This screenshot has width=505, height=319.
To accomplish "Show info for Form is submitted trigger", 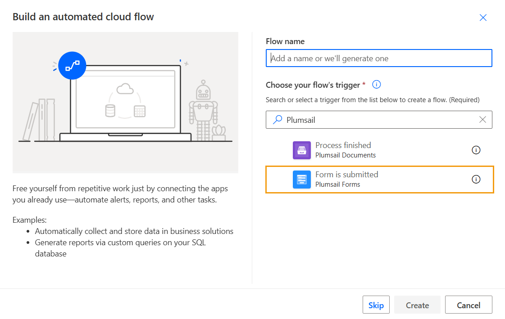I will [476, 180].
